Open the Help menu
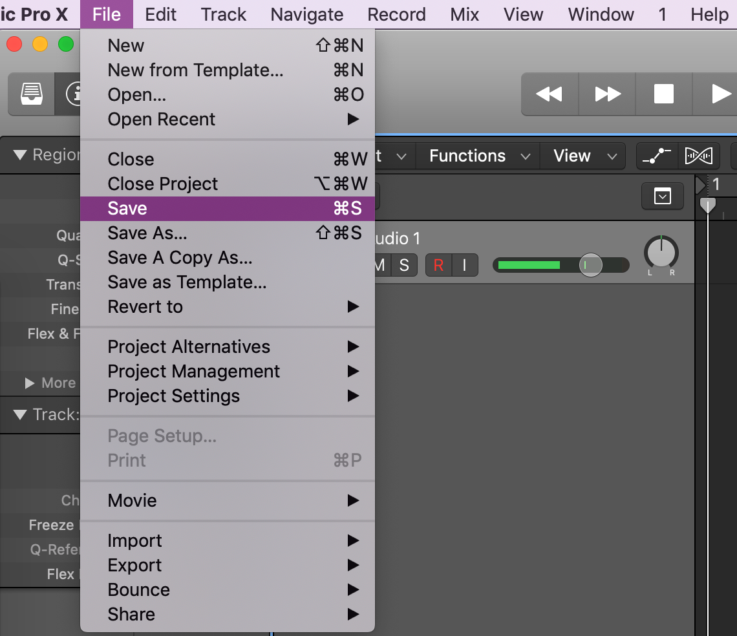This screenshot has height=636, width=737. click(x=709, y=15)
